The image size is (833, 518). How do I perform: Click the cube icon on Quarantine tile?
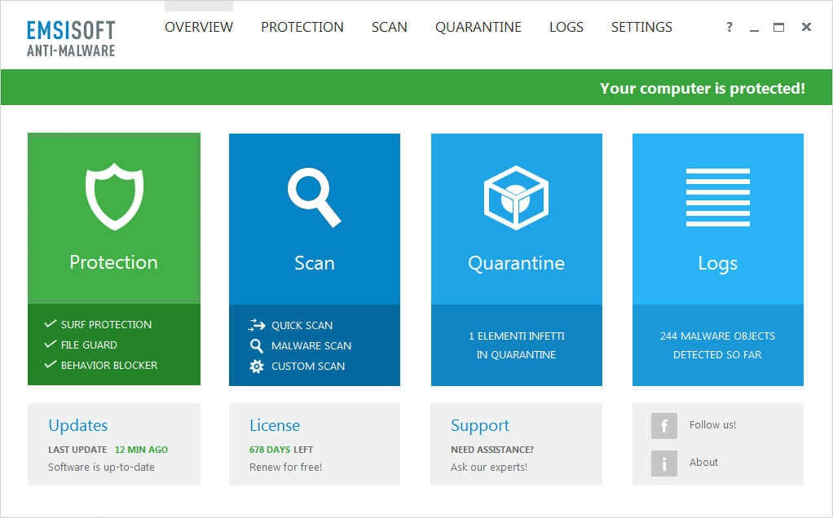pyautogui.click(x=516, y=197)
